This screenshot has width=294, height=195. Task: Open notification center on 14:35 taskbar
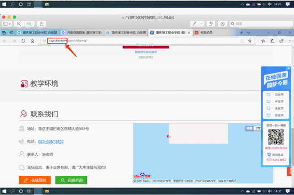pyautogui.click(x=288, y=191)
